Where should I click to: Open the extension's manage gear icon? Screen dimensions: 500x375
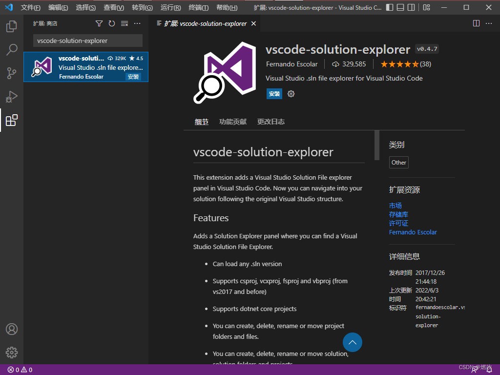[291, 94]
